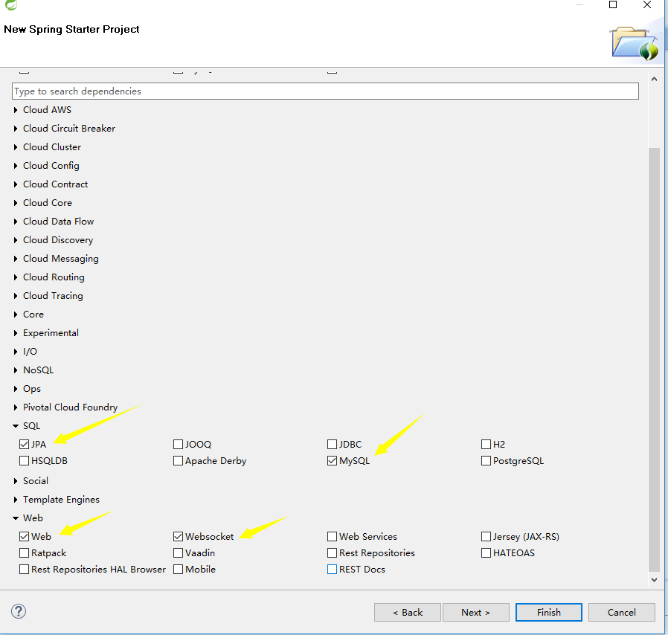The height and width of the screenshot is (635, 668).
Task: Click the Spring leaf window icon
Action: (11, 4)
